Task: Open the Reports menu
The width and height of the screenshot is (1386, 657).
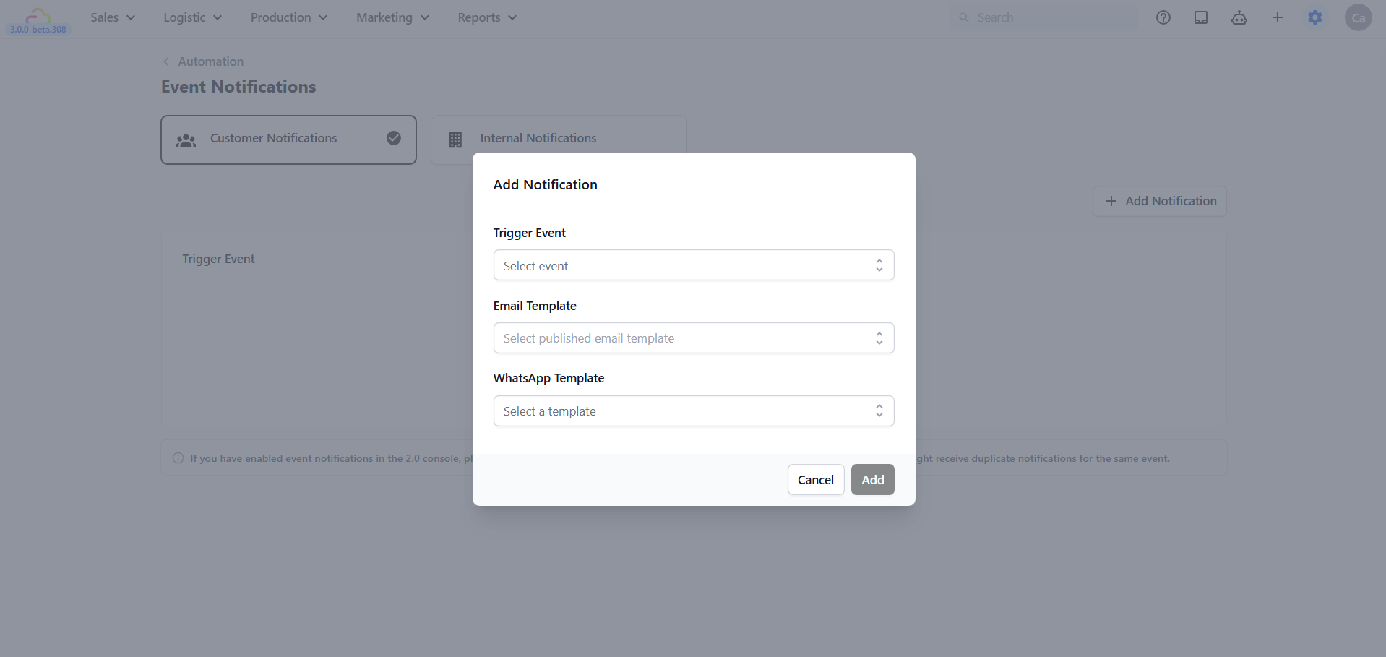Action: pyautogui.click(x=486, y=17)
